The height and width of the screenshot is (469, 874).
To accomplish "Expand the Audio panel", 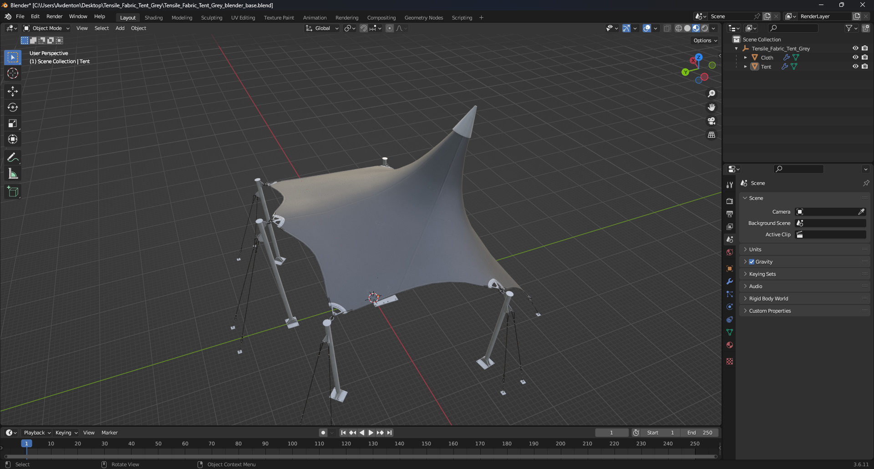I will pyautogui.click(x=805, y=286).
